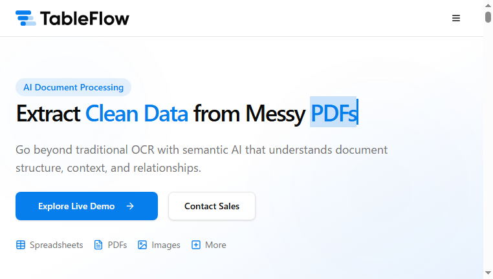The height and width of the screenshot is (279, 493).
Task: Click the More plus icon
Action: [196, 245]
